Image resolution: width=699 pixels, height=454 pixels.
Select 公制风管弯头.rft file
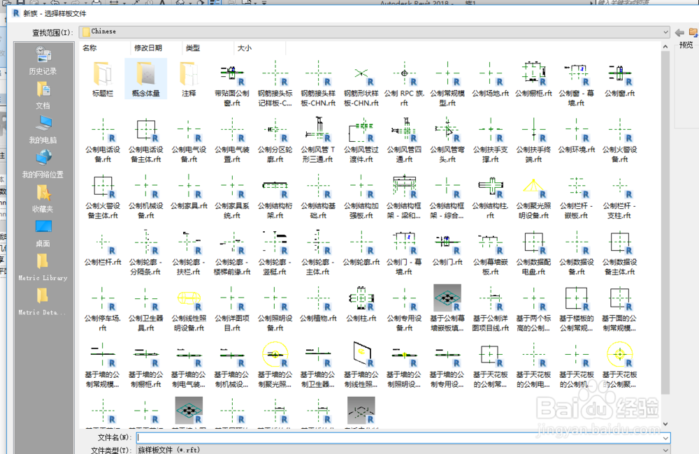pos(447,140)
